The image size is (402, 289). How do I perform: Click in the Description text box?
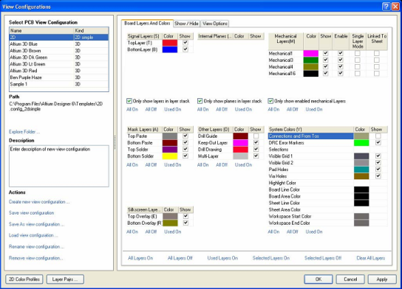(59, 166)
